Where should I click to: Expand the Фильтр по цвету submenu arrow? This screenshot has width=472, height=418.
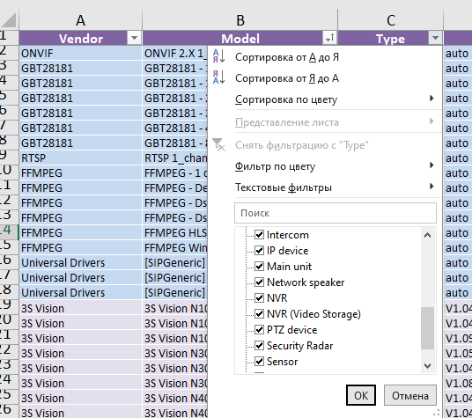pyautogui.click(x=431, y=165)
